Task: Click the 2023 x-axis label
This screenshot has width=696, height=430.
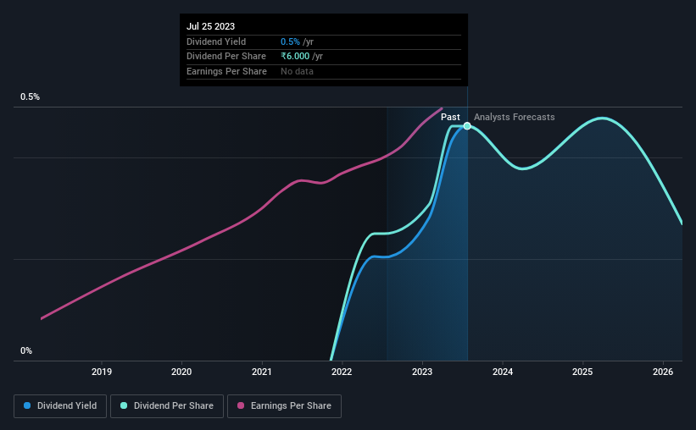Action: coord(422,372)
